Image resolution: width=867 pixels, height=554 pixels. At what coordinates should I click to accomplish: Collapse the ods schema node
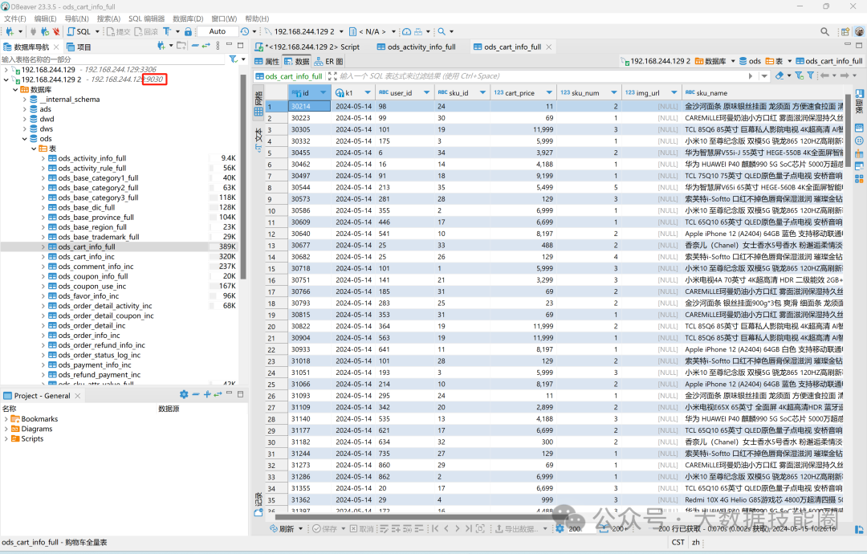coord(24,139)
